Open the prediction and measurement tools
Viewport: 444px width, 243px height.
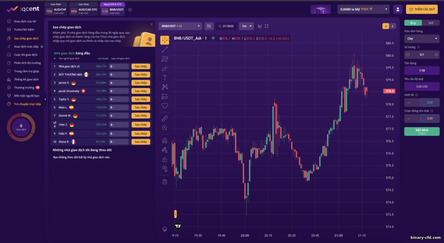(165, 97)
